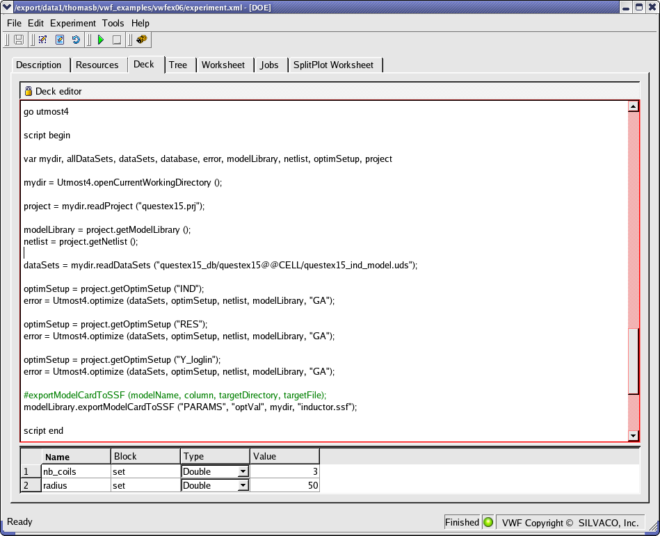Click the Type column header
Image resolution: width=660 pixels, height=536 pixels.
pos(215,457)
